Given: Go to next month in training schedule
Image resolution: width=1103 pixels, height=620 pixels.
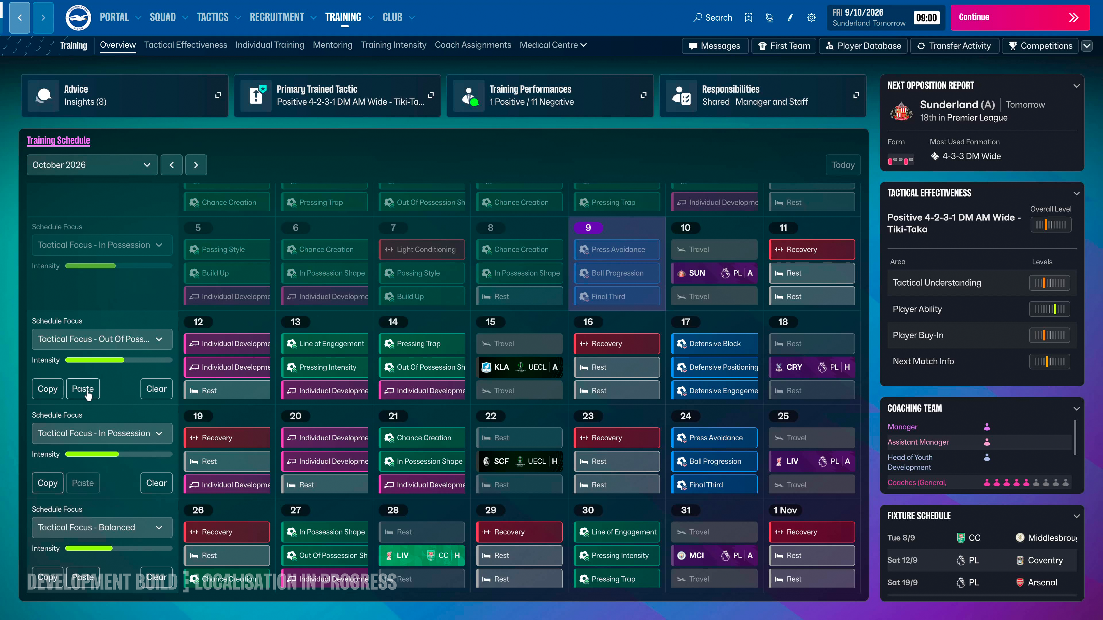Looking at the screenshot, I should [x=196, y=165].
